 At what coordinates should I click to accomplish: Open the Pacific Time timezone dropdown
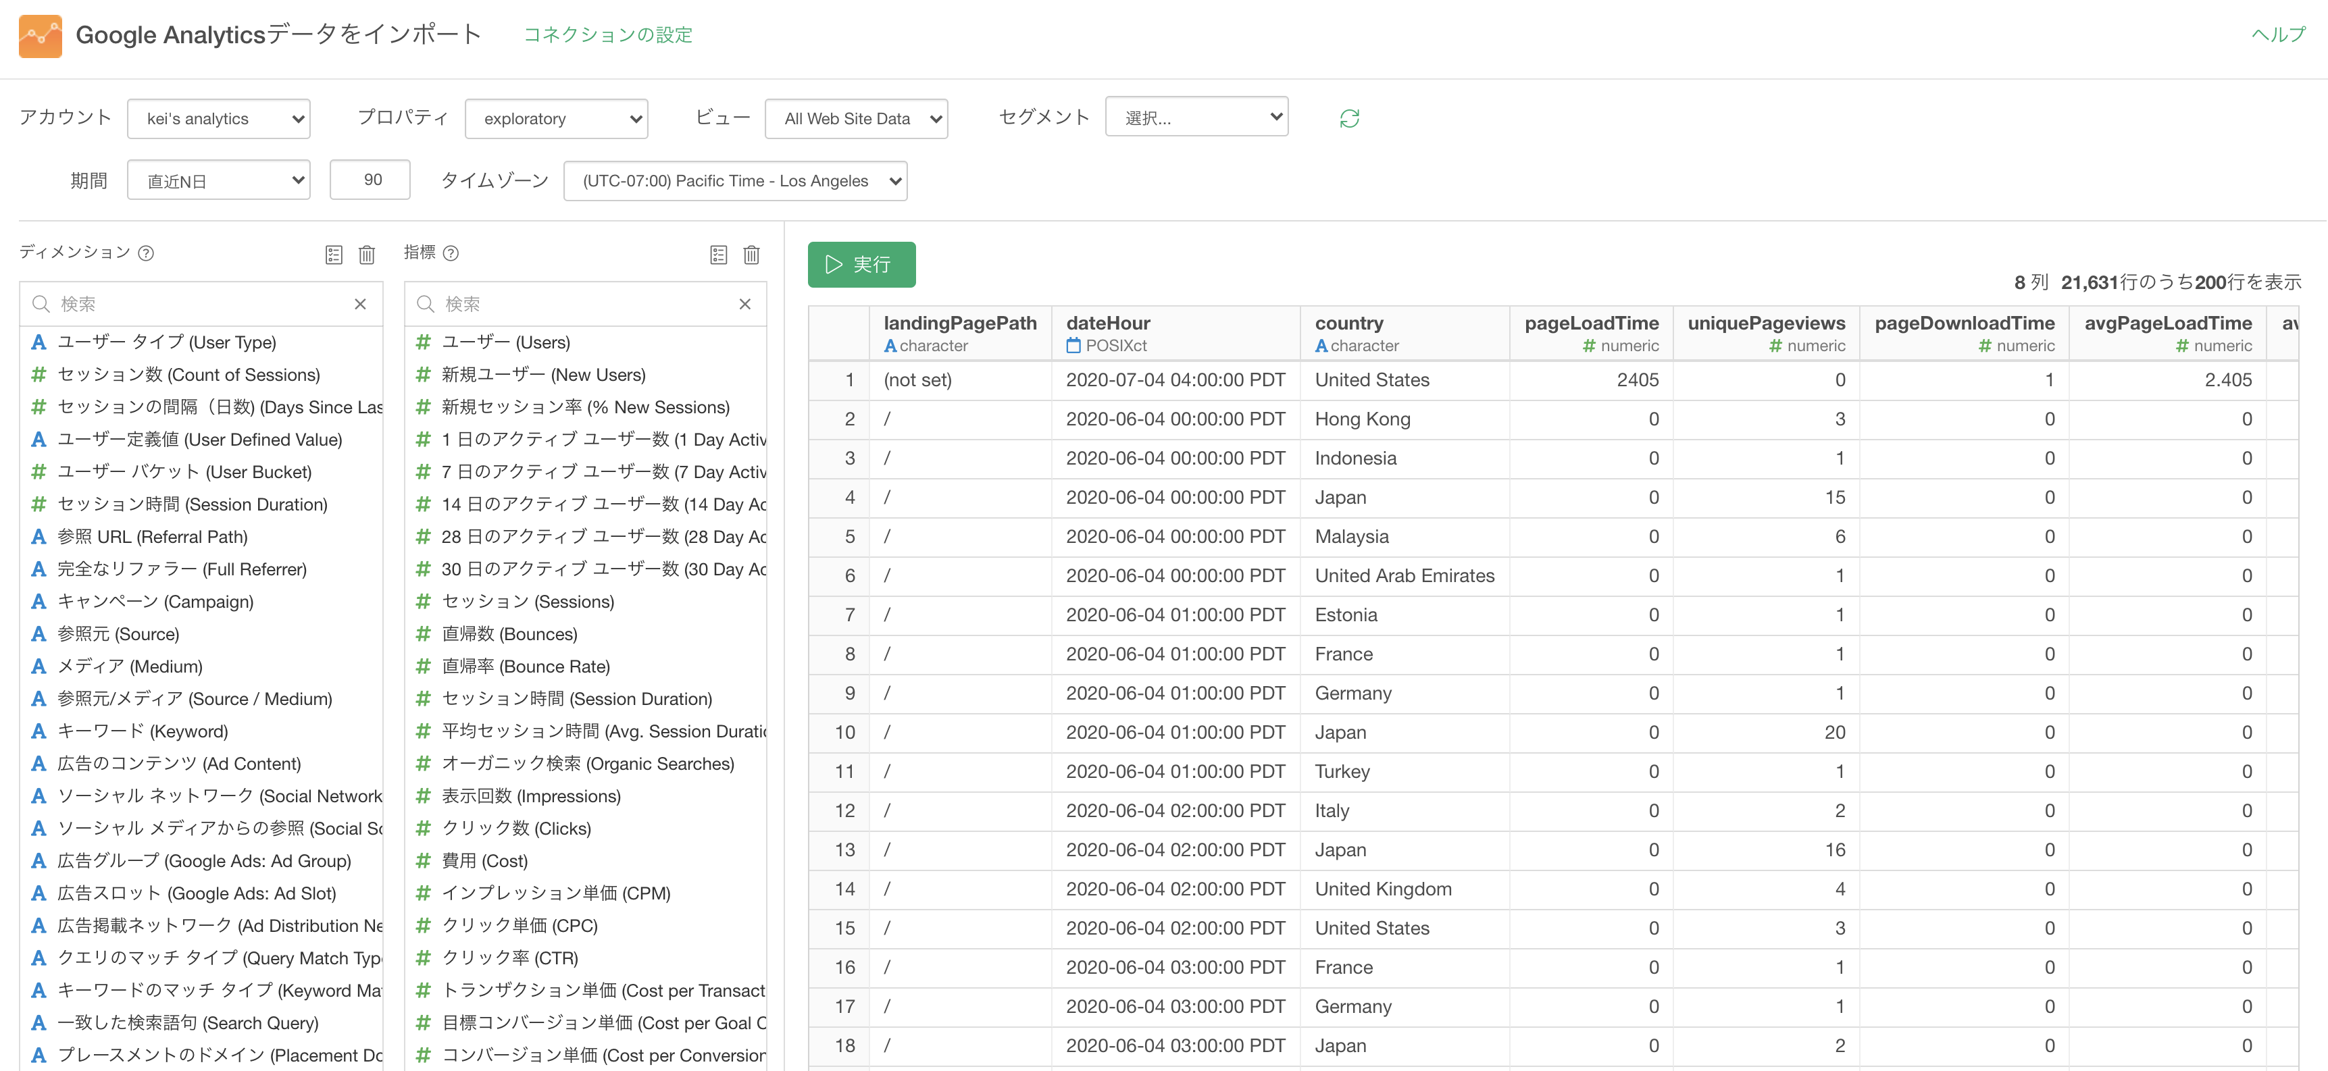click(x=735, y=180)
